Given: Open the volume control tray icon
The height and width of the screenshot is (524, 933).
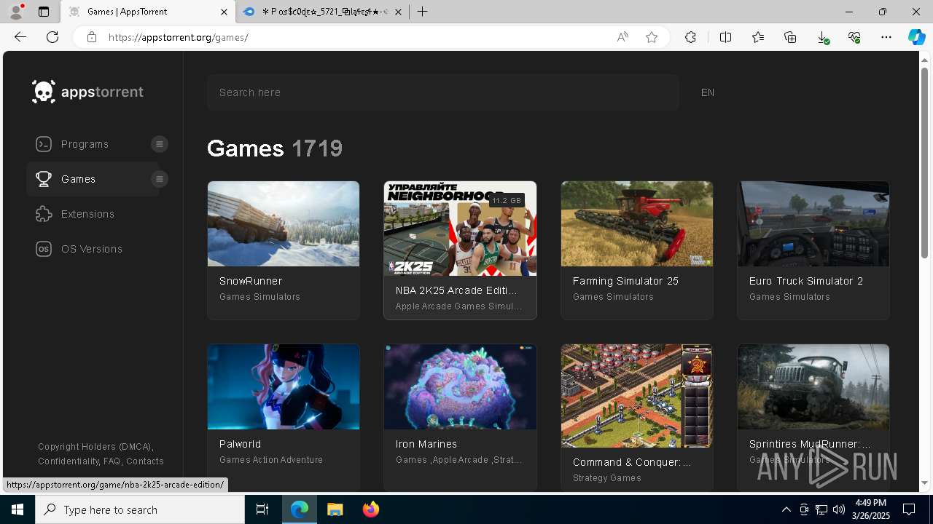Looking at the screenshot, I should 839,509.
